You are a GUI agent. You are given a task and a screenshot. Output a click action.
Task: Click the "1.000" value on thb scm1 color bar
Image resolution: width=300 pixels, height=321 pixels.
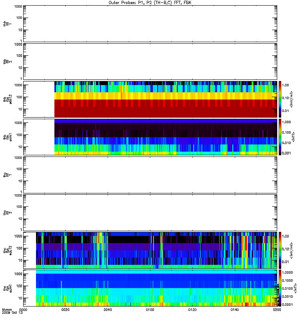pos(286,122)
